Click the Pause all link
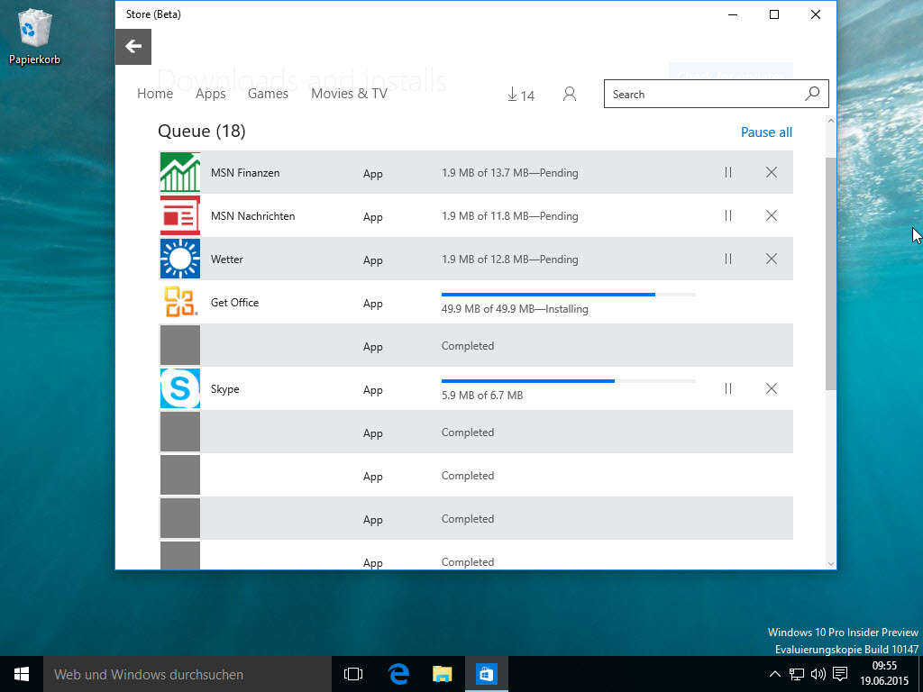 click(766, 132)
